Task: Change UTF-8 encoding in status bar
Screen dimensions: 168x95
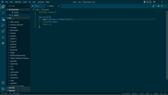Action: (x=142, y=93)
